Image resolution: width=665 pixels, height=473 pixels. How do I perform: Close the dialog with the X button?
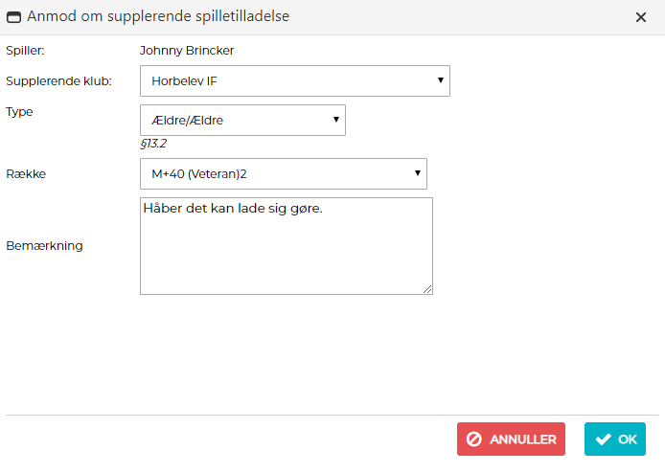[x=641, y=16]
